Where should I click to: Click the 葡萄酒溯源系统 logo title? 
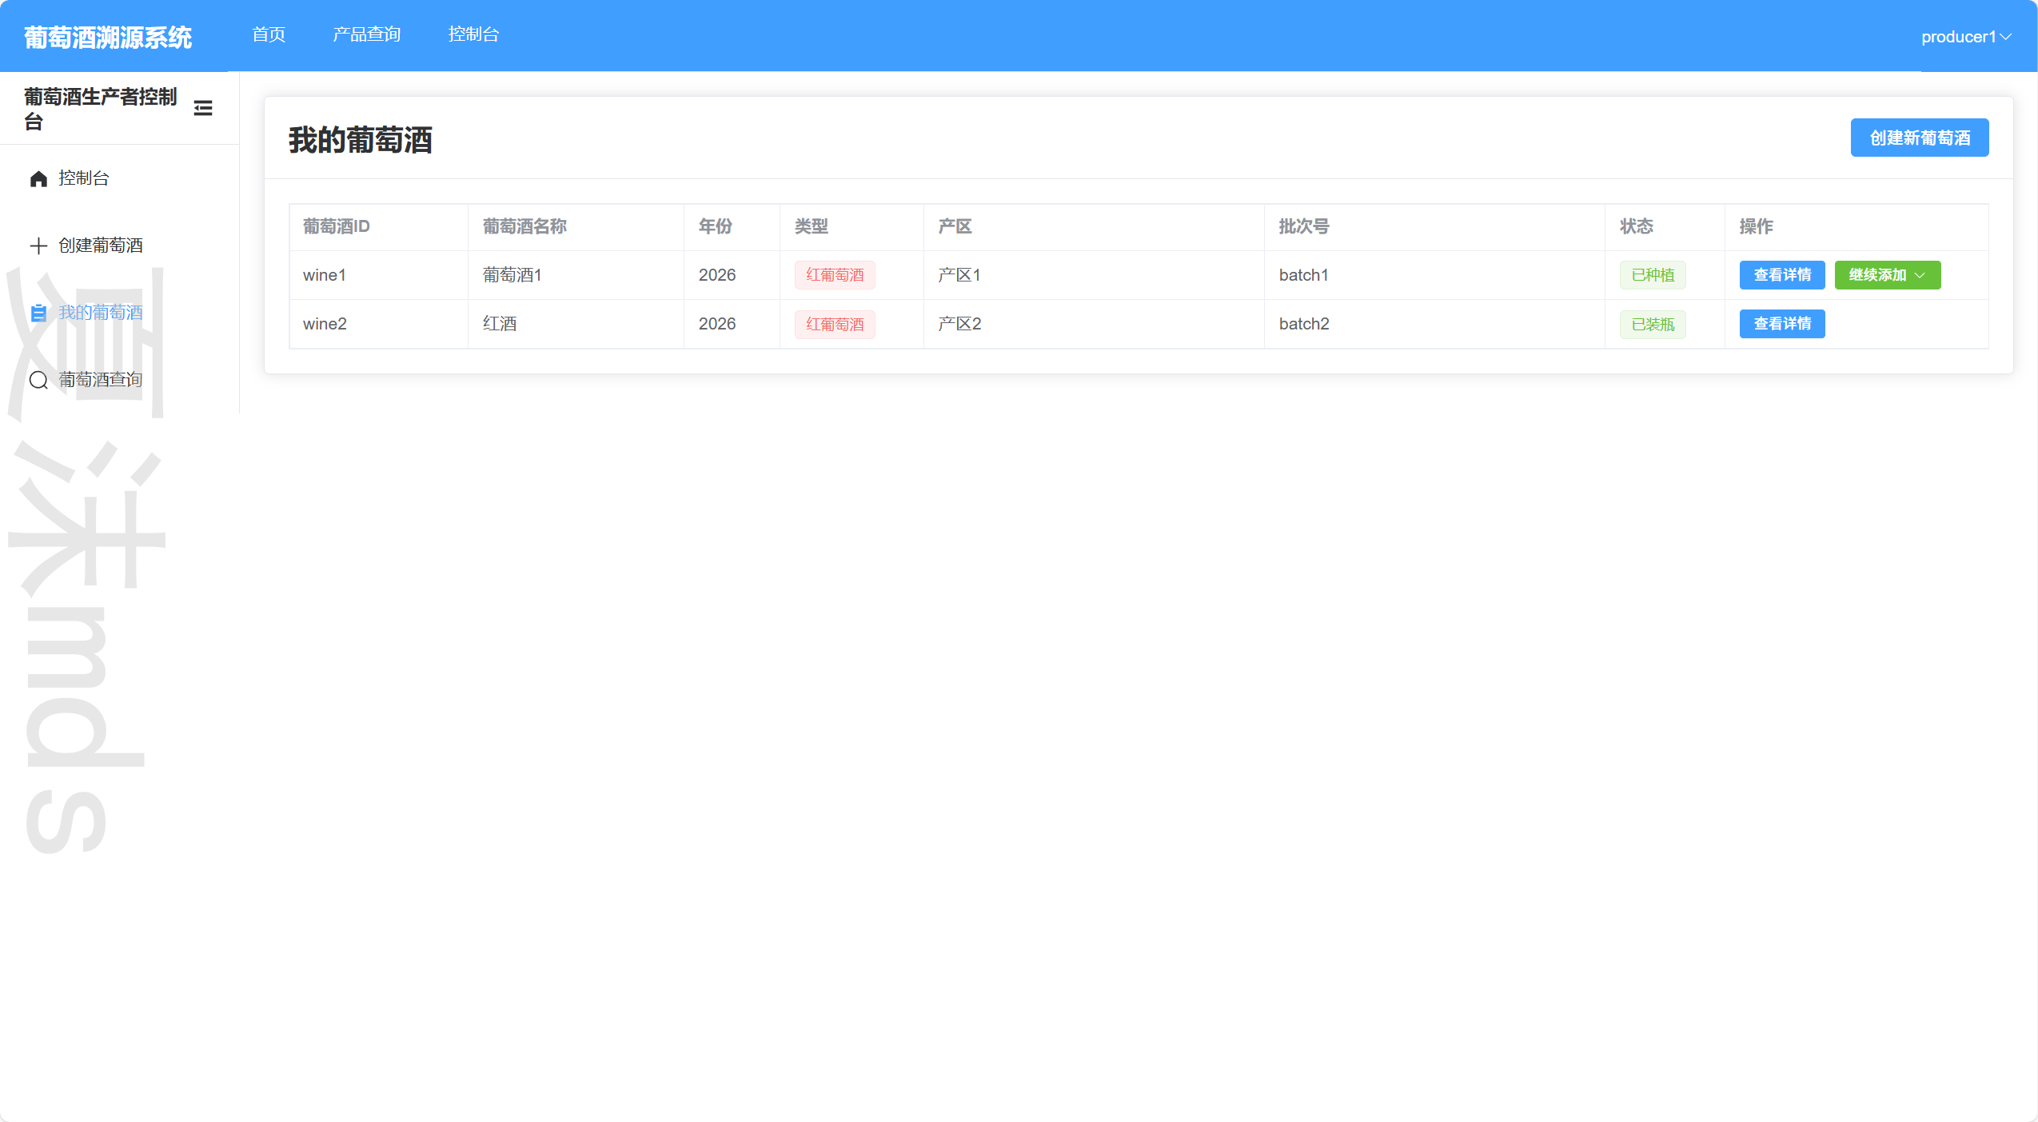[108, 37]
